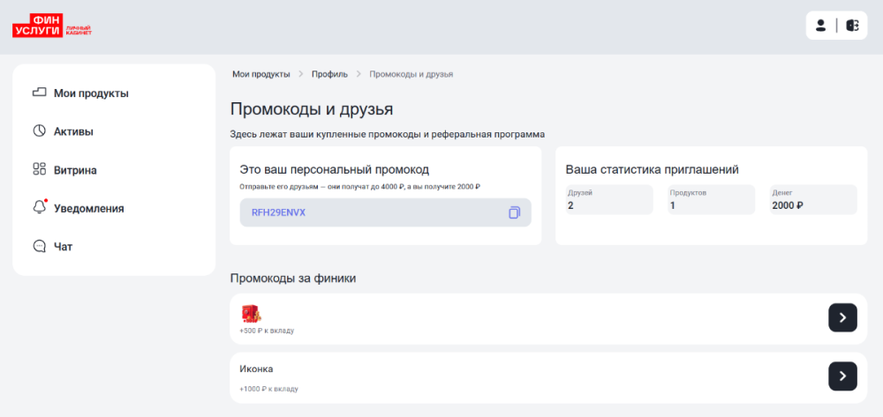Image resolution: width=883 pixels, height=417 pixels.
Task: Click the Мои продукты sidebar folder icon
Action: 39,93
